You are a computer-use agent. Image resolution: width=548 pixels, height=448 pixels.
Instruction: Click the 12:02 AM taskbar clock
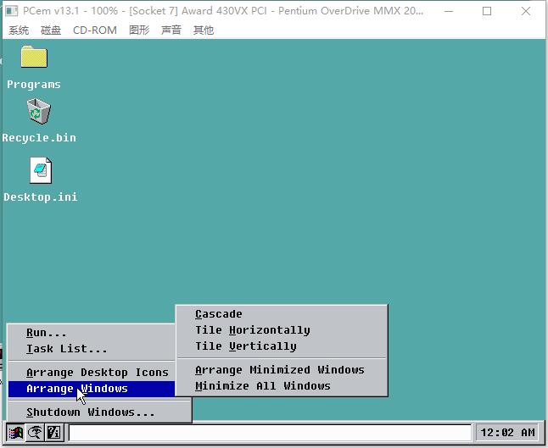pos(507,433)
